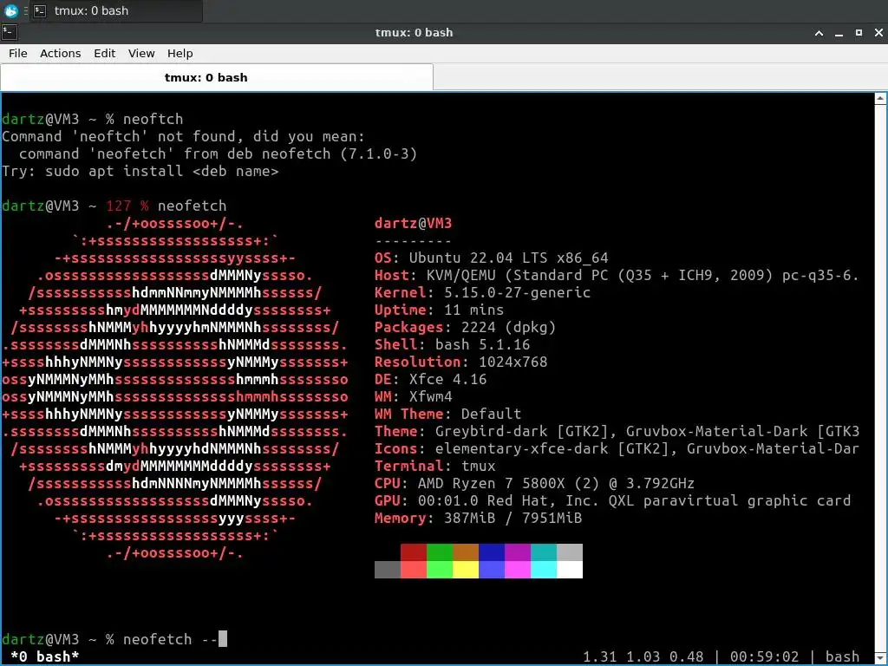The image size is (888, 666).
Task: Click the 'Uptime: 11 mins' line
Action: click(439, 310)
